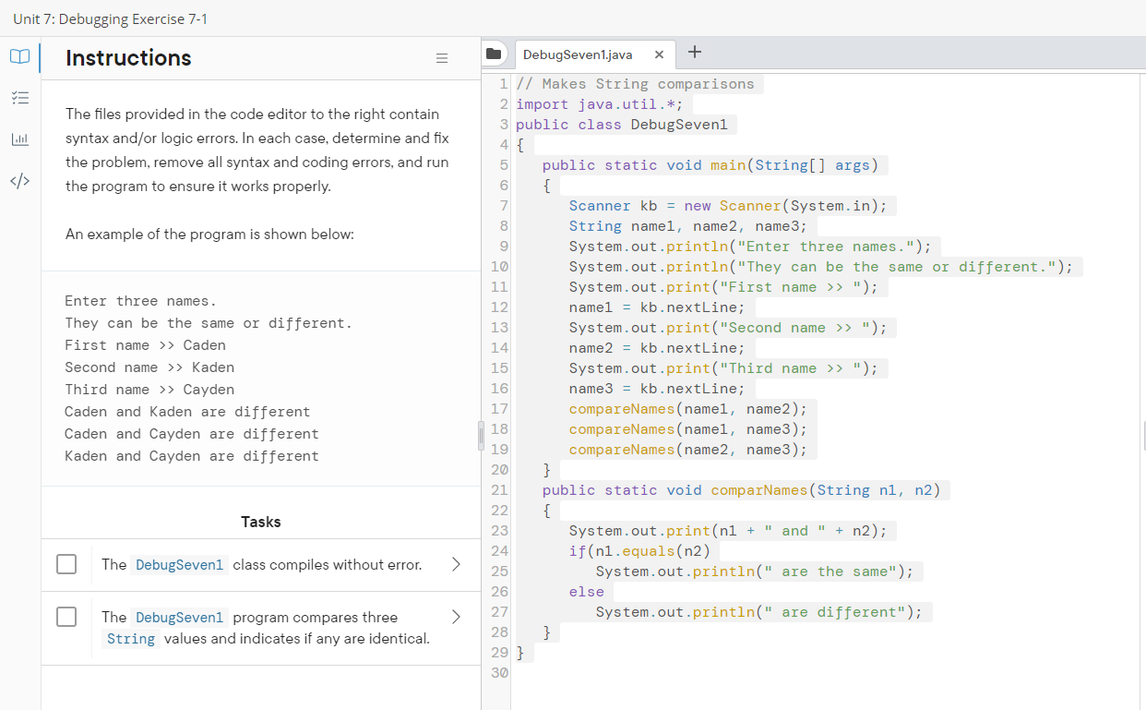Expand the 'compiles without error' task chevron
This screenshot has width=1146, height=710.
tap(455, 564)
